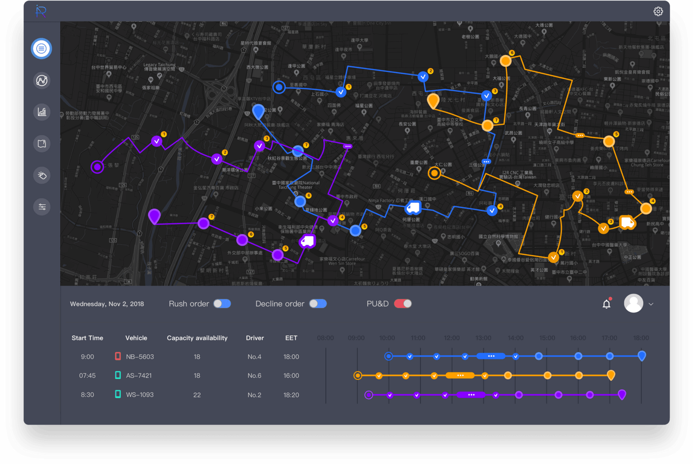This screenshot has height=464, width=693.
Task: Click the active list menu sidebar icon
Action: point(42,49)
